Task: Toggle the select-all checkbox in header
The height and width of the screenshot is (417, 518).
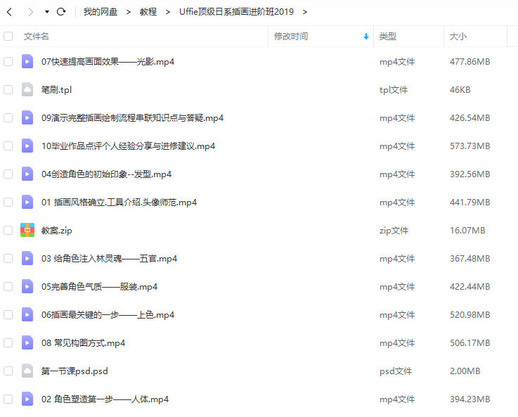Action: pyautogui.click(x=8, y=36)
